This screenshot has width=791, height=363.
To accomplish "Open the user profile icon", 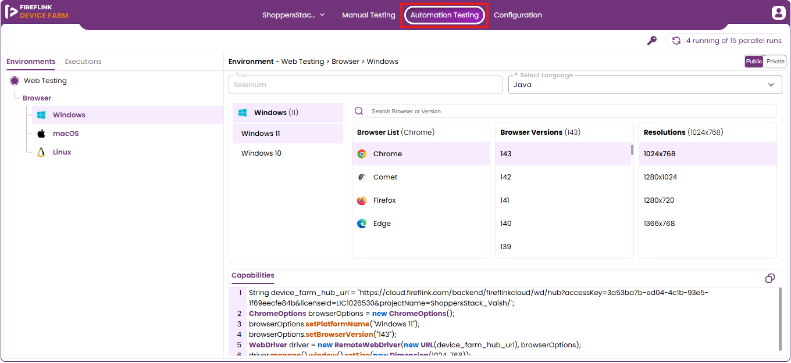I will click(778, 13).
